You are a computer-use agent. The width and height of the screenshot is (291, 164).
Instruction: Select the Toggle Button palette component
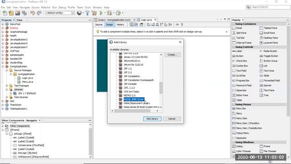pos(269,56)
